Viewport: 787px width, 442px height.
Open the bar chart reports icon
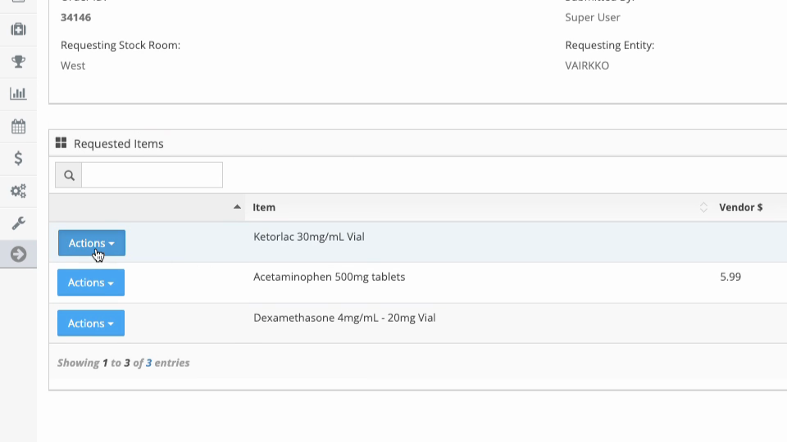click(18, 93)
